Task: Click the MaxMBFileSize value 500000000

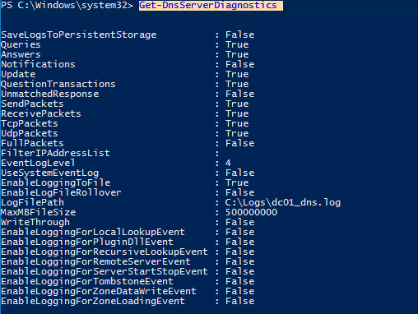Action: point(252,212)
